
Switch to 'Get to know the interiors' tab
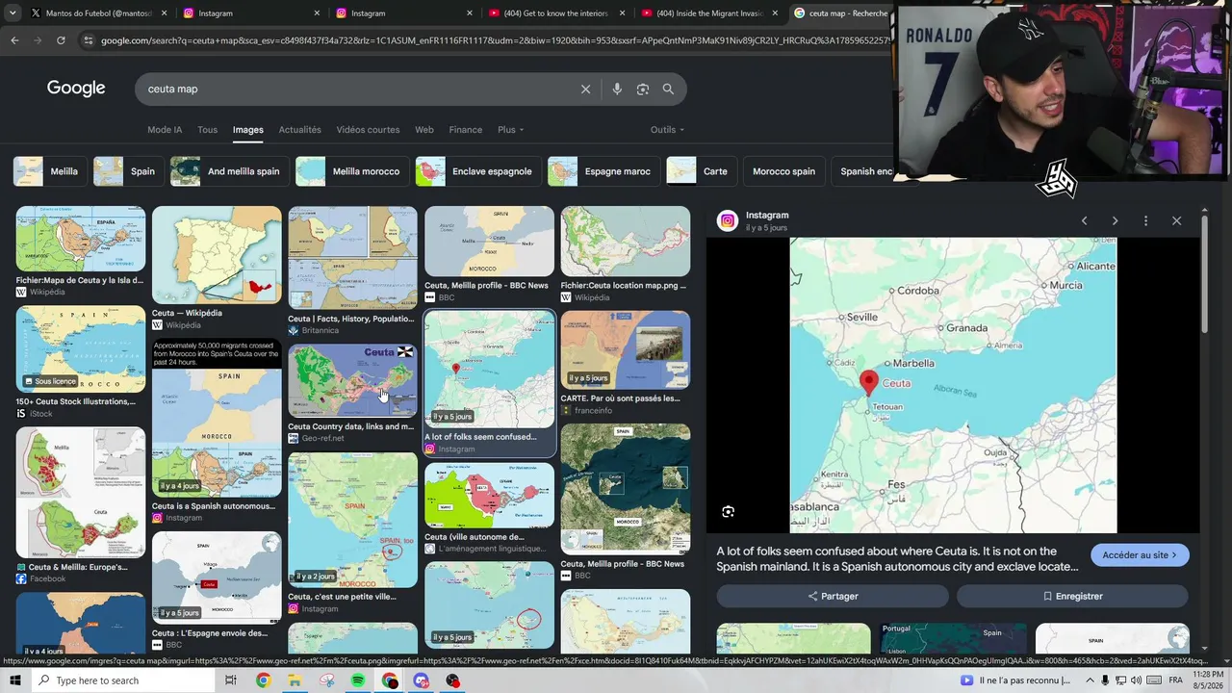557,13
